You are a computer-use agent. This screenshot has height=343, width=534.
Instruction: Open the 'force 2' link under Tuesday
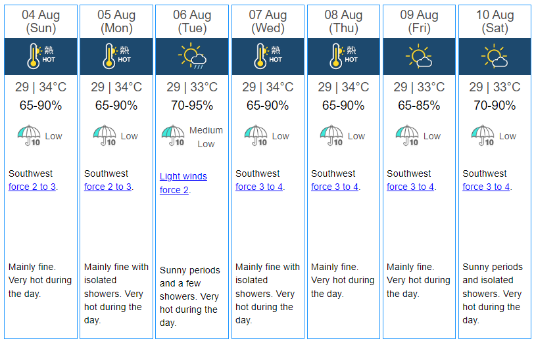174,190
